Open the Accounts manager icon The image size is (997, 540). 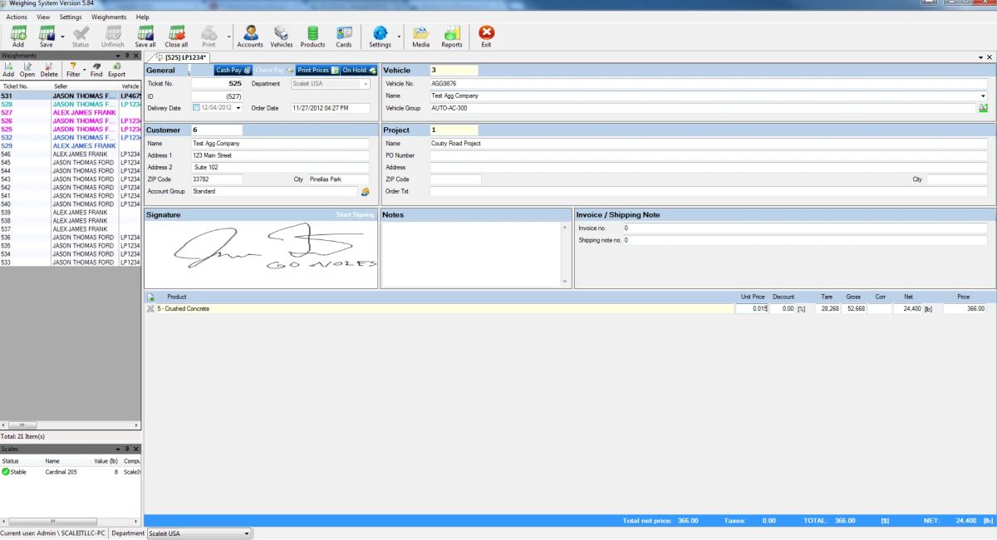point(250,36)
